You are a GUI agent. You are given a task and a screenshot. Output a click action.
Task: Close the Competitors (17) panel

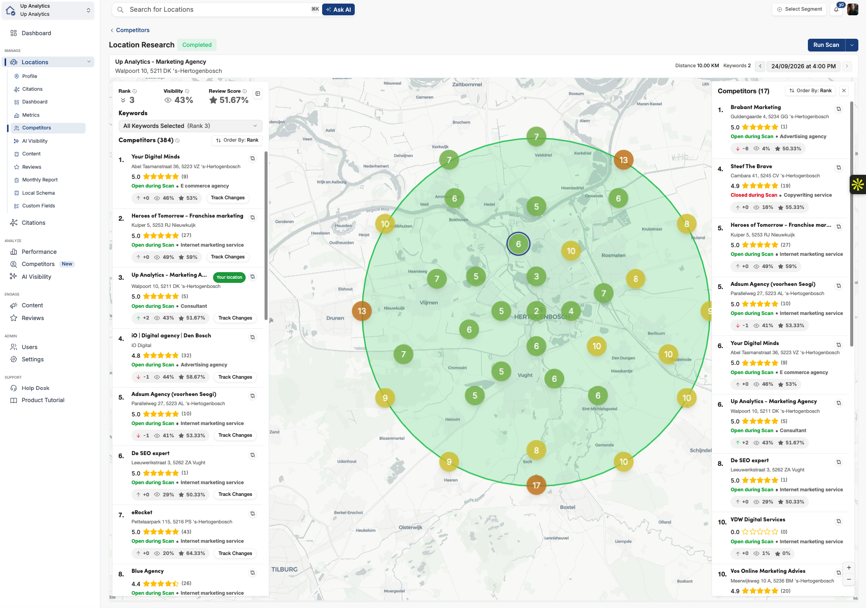coord(844,91)
